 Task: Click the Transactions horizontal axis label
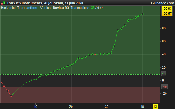pyautogui.click(x=28, y=8)
